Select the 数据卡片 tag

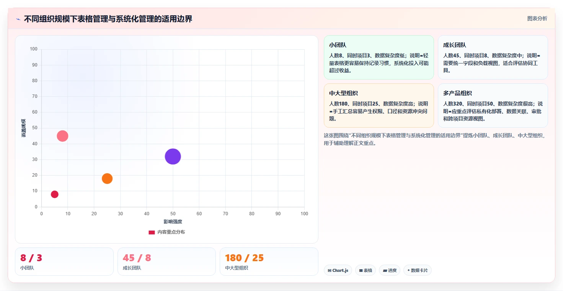click(x=418, y=270)
